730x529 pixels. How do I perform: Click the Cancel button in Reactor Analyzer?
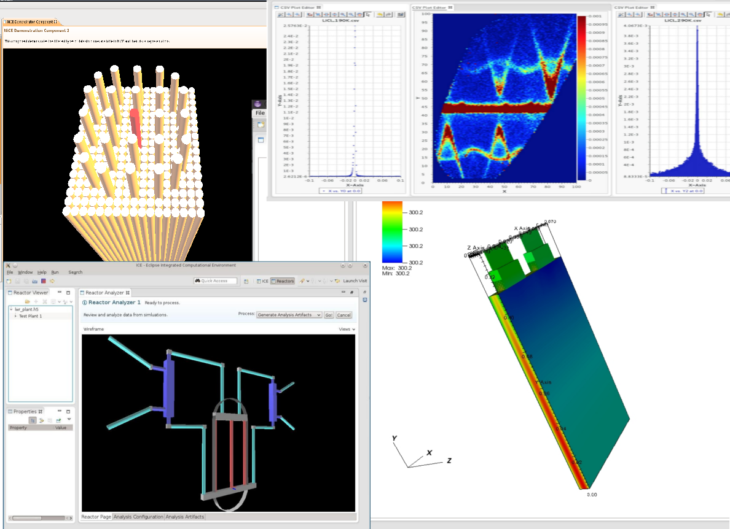point(343,315)
